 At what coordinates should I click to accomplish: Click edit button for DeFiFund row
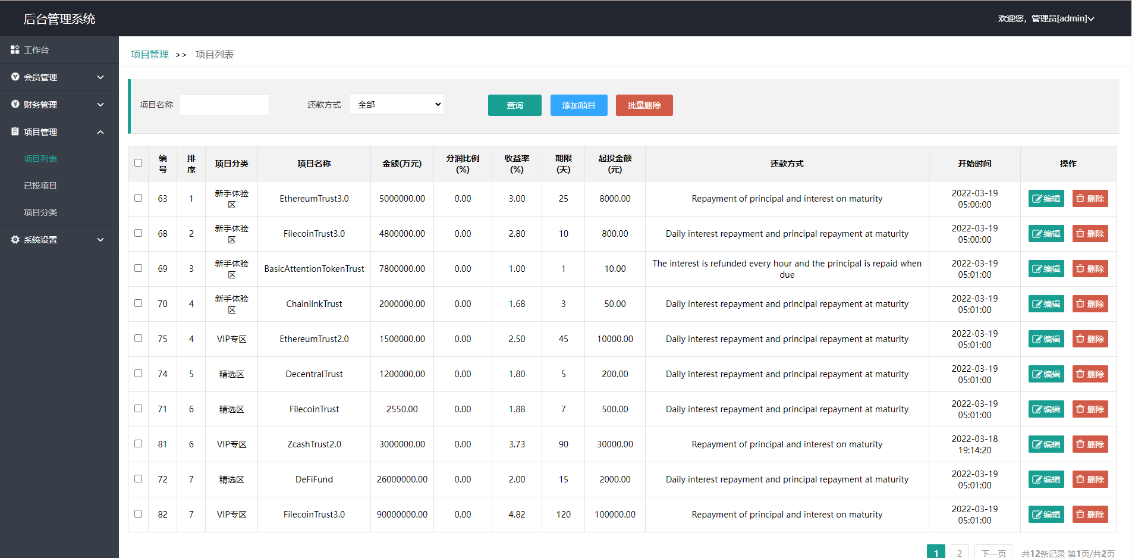point(1046,479)
